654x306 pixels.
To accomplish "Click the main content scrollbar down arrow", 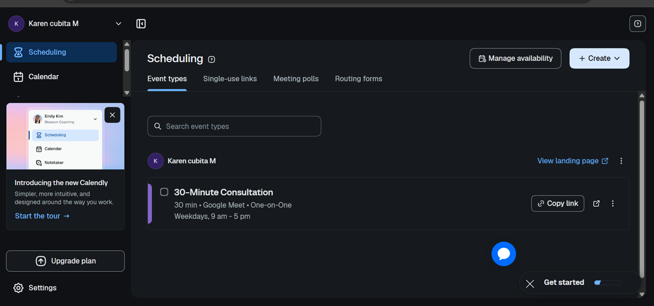I will click(x=642, y=294).
